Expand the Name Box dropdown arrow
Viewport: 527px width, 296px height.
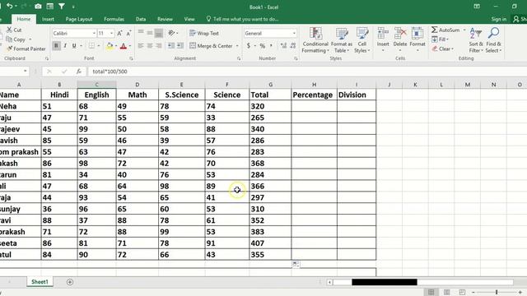pos(26,72)
